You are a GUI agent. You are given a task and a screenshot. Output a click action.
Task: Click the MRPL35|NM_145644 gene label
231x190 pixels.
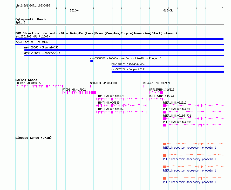[162, 96]
